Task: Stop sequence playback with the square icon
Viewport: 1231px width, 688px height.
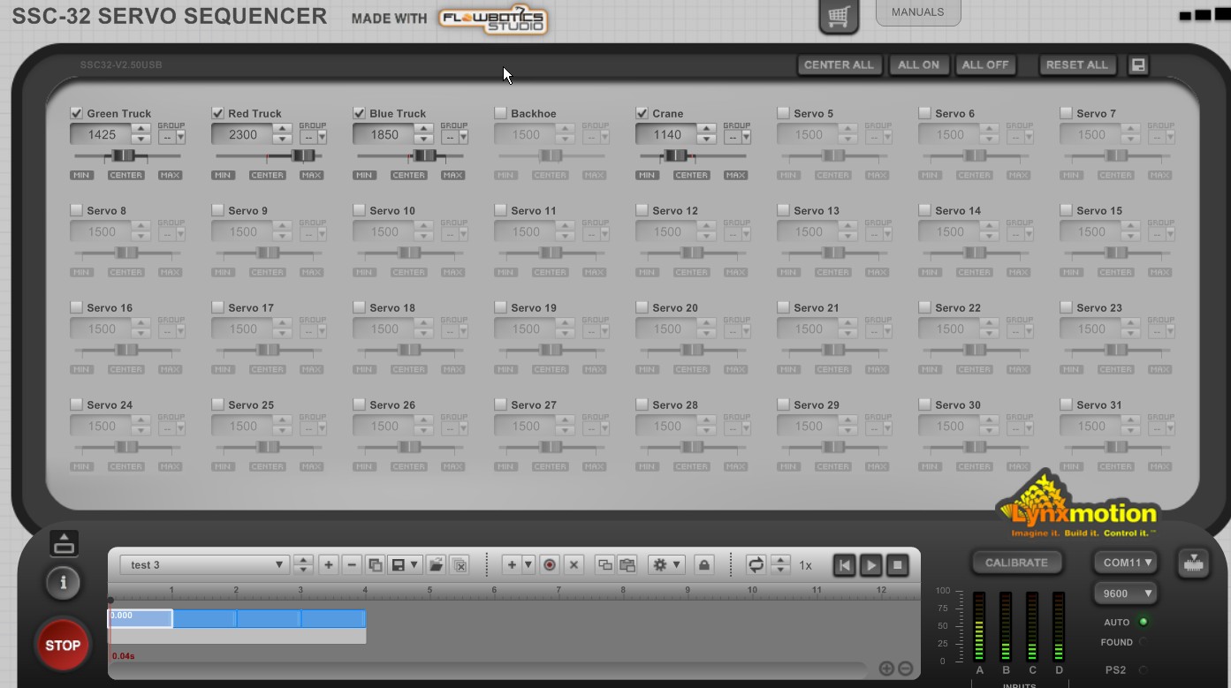Action: click(x=898, y=565)
